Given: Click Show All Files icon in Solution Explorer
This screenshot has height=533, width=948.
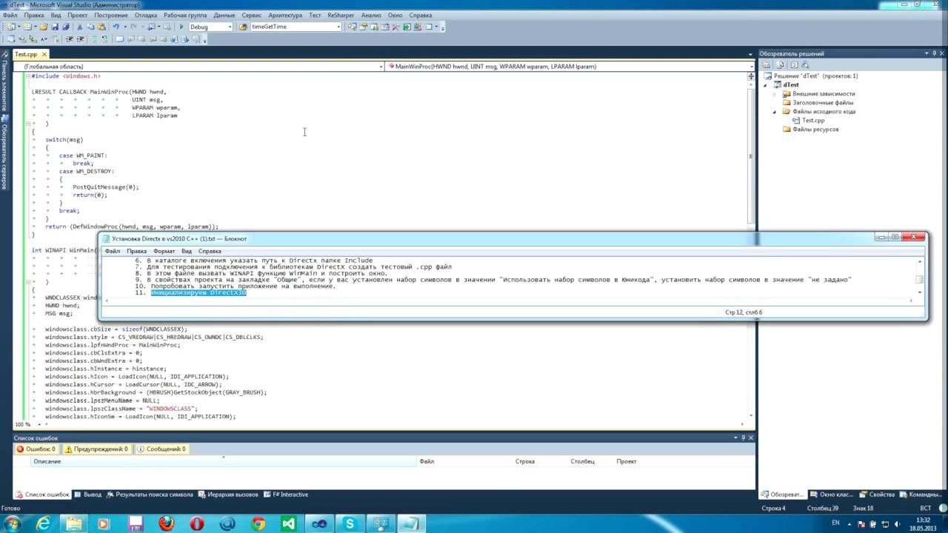Looking at the screenshot, I should [780, 65].
